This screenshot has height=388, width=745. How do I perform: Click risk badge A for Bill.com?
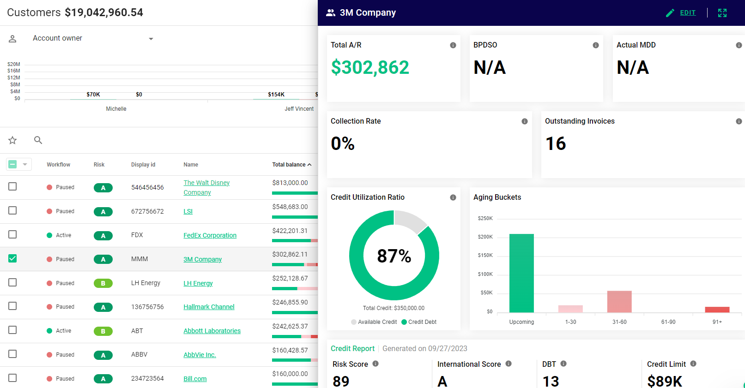click(x=103, y=379)
